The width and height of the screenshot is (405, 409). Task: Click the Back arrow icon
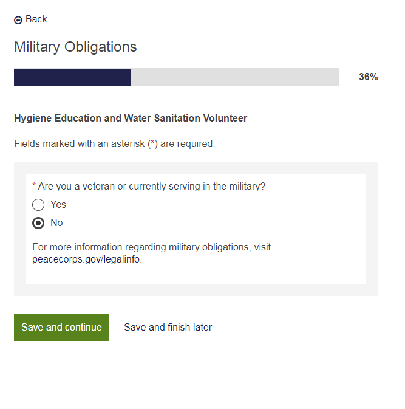click(18, 20)
